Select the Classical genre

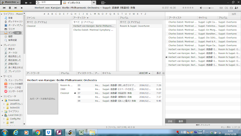(47, 26)
